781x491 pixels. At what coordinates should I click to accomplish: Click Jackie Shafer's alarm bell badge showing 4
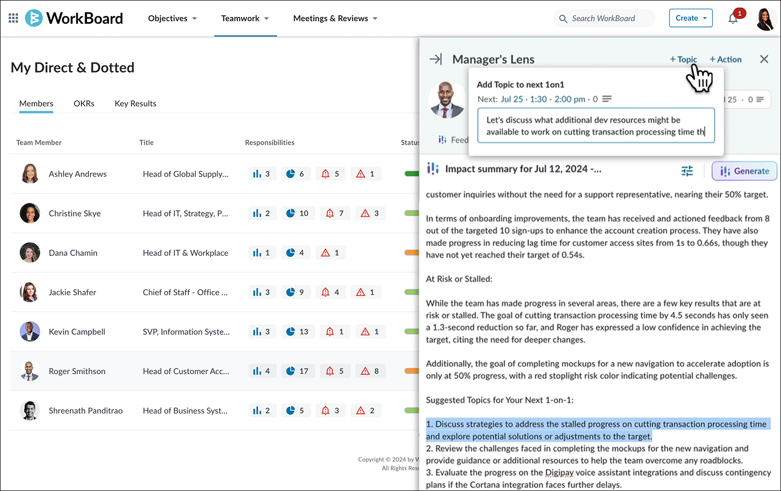pos(331,292)
